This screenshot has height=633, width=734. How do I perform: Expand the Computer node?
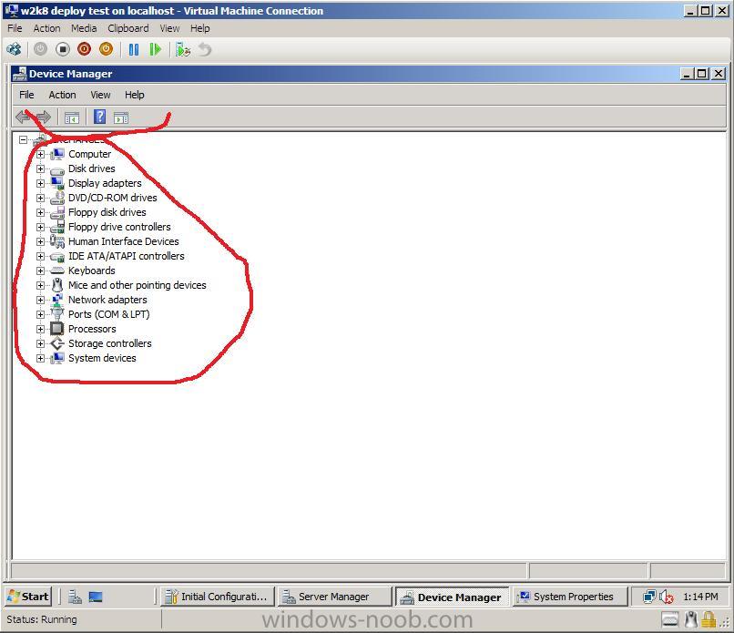pyautogui.click(x=40, y=154)
